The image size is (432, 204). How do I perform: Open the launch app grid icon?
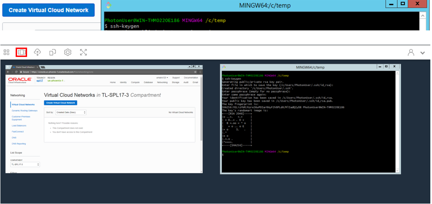(x=7, y=52)
